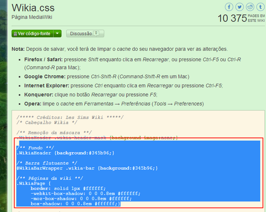Click the 'Créditos: Les Sims Wiki' comment line
Viewport: 266px width, 212px height.
70,117
